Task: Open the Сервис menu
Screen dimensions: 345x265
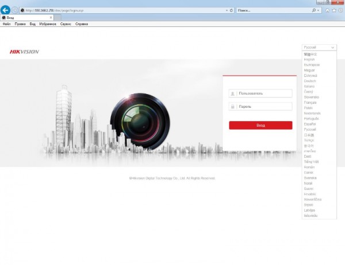Action: [66, 24]
